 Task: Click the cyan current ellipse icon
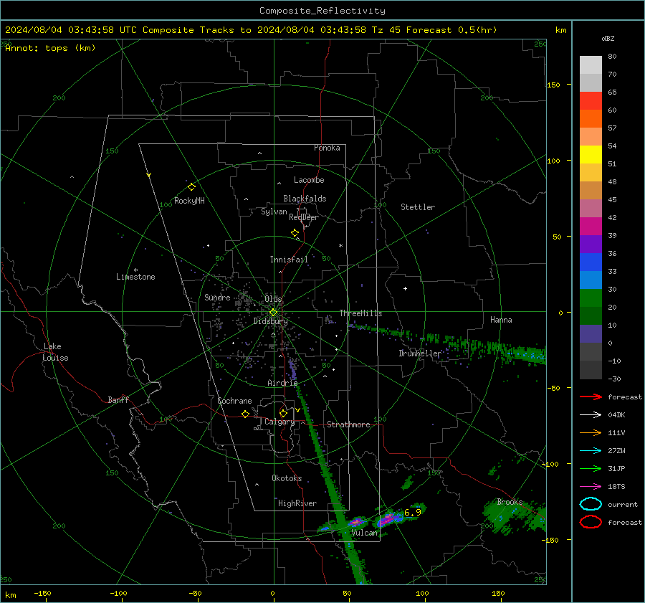point(591,504)
